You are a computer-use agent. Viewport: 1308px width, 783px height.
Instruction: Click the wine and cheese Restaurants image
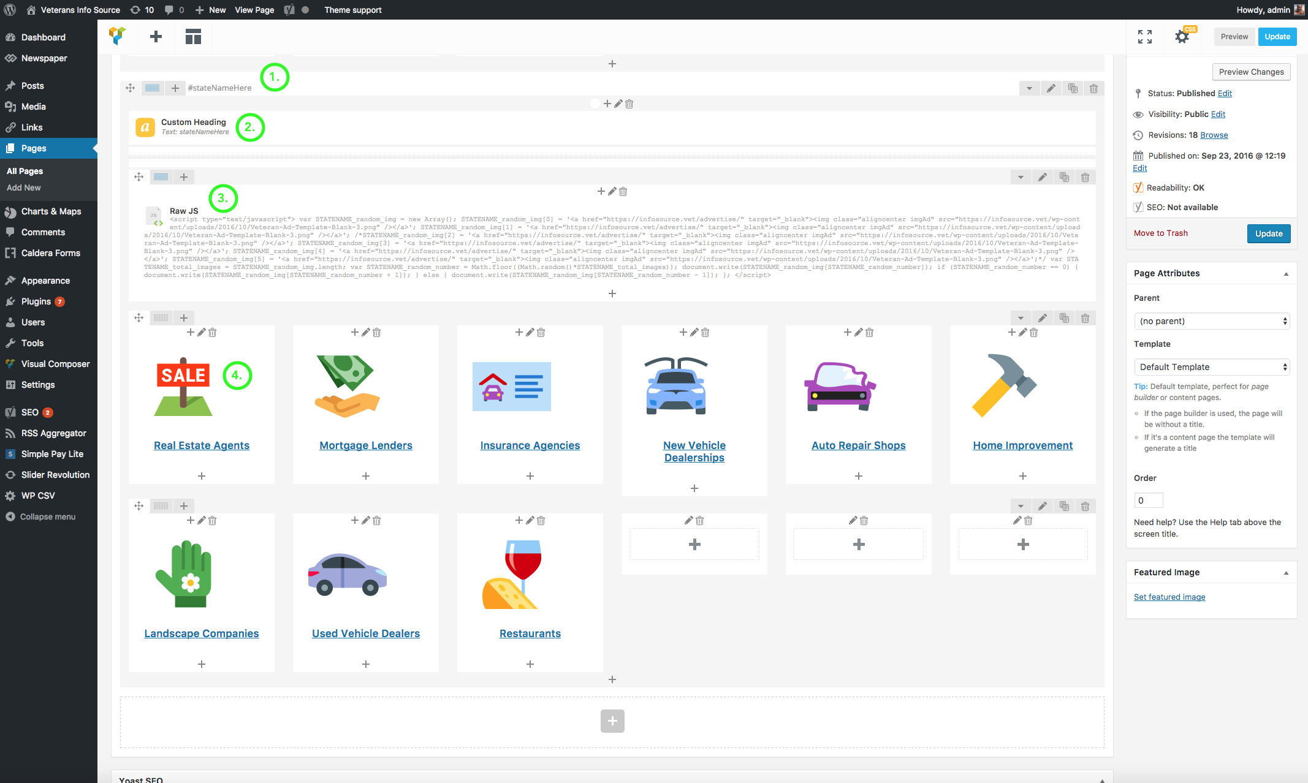pyautogui.click(x=512, y=574)
